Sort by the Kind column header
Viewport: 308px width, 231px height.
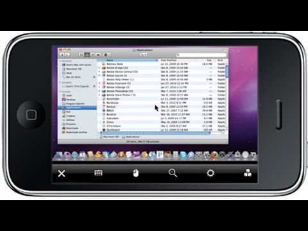(221, 60)
